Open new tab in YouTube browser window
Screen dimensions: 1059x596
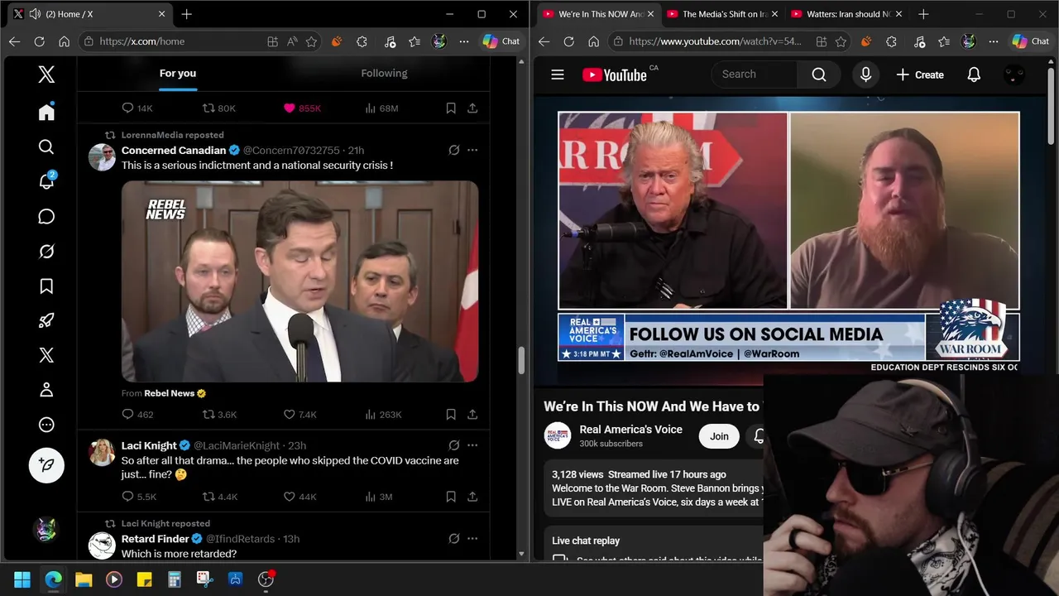tap(923, 14)
